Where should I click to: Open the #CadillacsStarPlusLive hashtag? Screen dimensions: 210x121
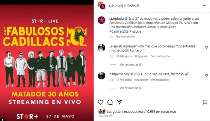125,31
